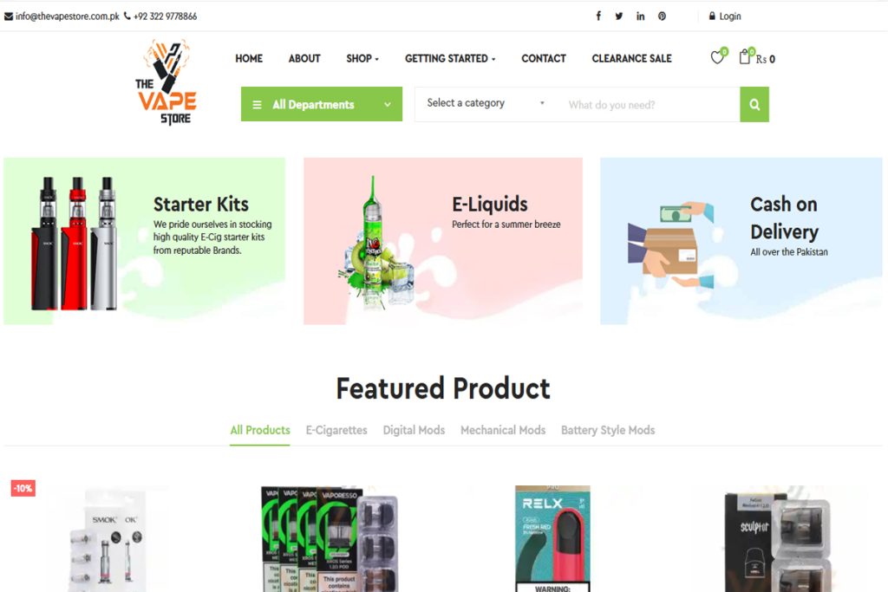Image resolution: width=888 pixels, height=592 pixels.
Task: Open the Contact page
Action: [544, 58]
